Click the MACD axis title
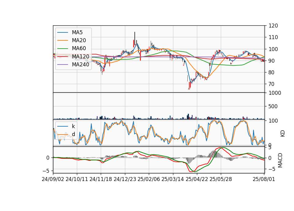294x211 pixels. click(280, 161)
